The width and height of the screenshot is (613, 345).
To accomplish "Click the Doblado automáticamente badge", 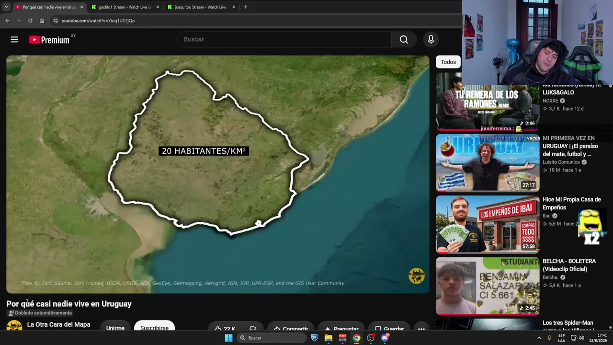I will pyautogui.click(x=40, y=313).
